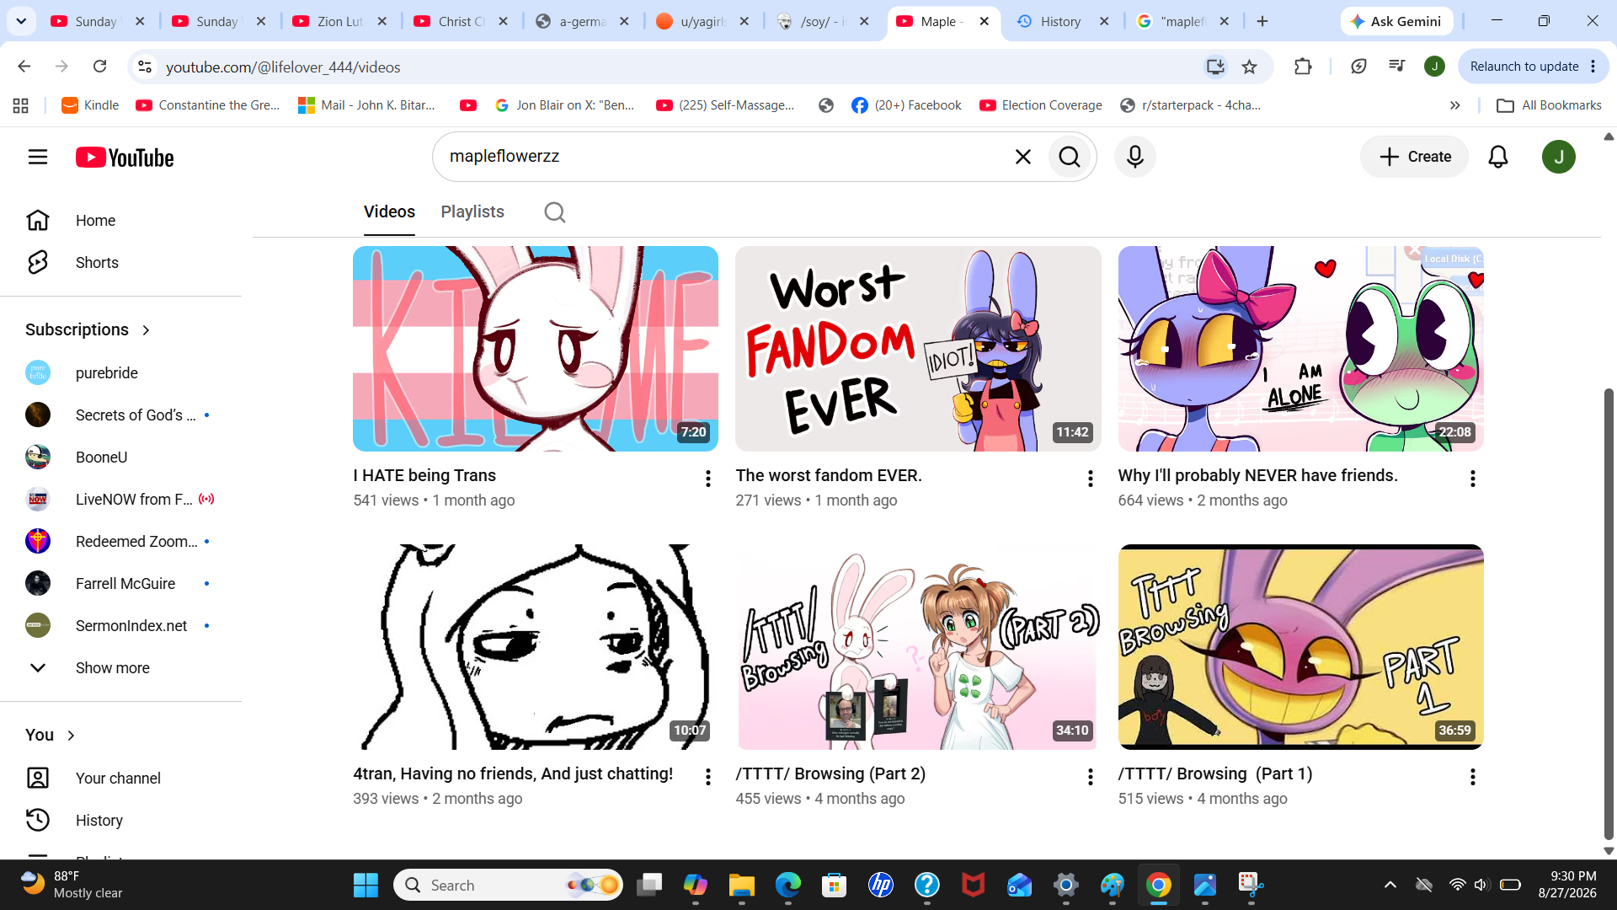Open Ask Gemini
Viewport: 1617px width, 910px height.
pyautogui.click(x=1396, y=22)
